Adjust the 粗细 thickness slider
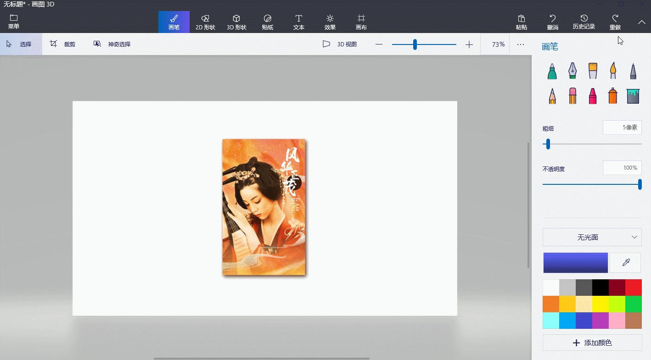 pyautogui.click(x=592, y=144)
